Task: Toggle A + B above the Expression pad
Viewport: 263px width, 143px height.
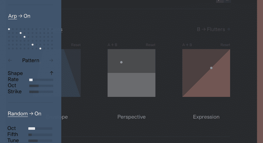Action: coord(187,45)
